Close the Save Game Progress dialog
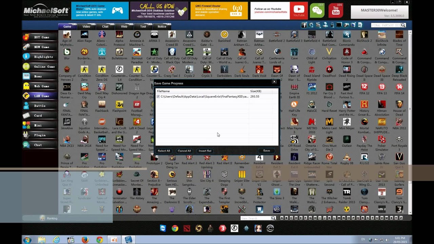434x244 pixels. tap(274, 82)
